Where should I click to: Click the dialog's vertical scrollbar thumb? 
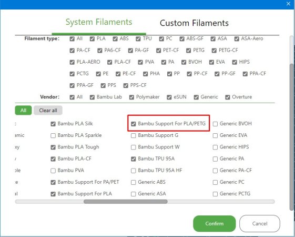pyautogui.click(x=292, y=137)
